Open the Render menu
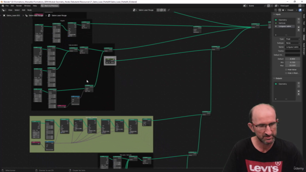The image size is (306, 172). coord(19,6)
